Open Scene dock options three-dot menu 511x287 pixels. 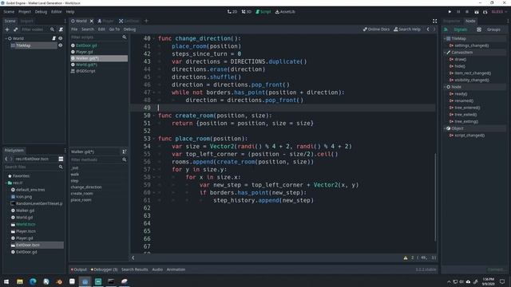65,22
